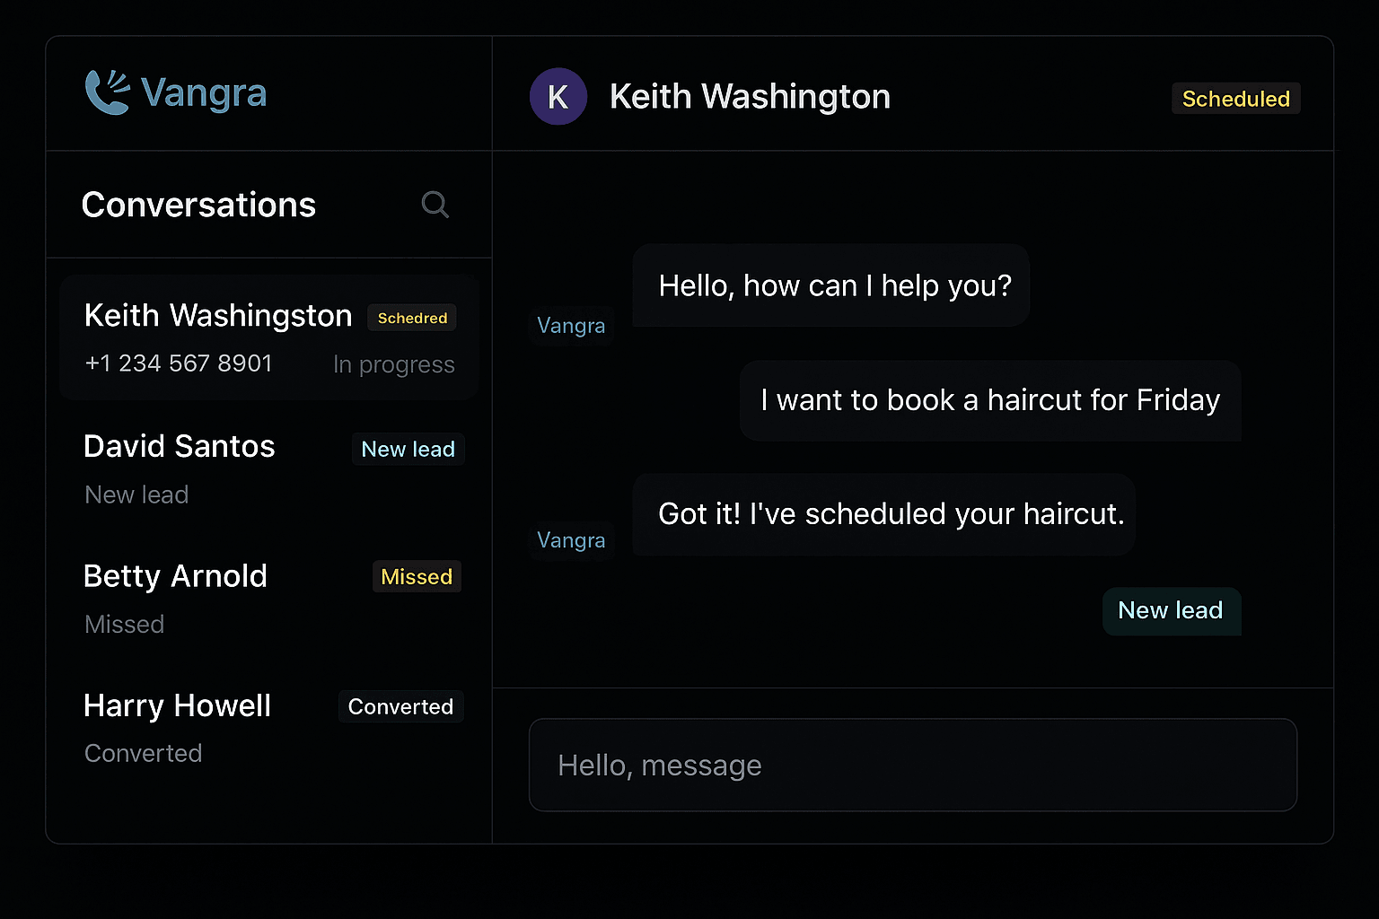Screen dimensions: 1379x919
Task: Select the Conversations heading
Action: click(198, 205)
